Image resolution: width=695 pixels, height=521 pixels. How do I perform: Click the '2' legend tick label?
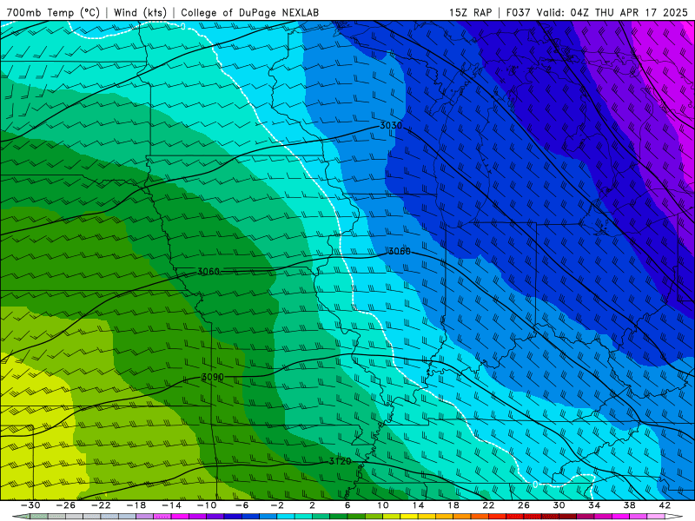(x=313, y=505)
